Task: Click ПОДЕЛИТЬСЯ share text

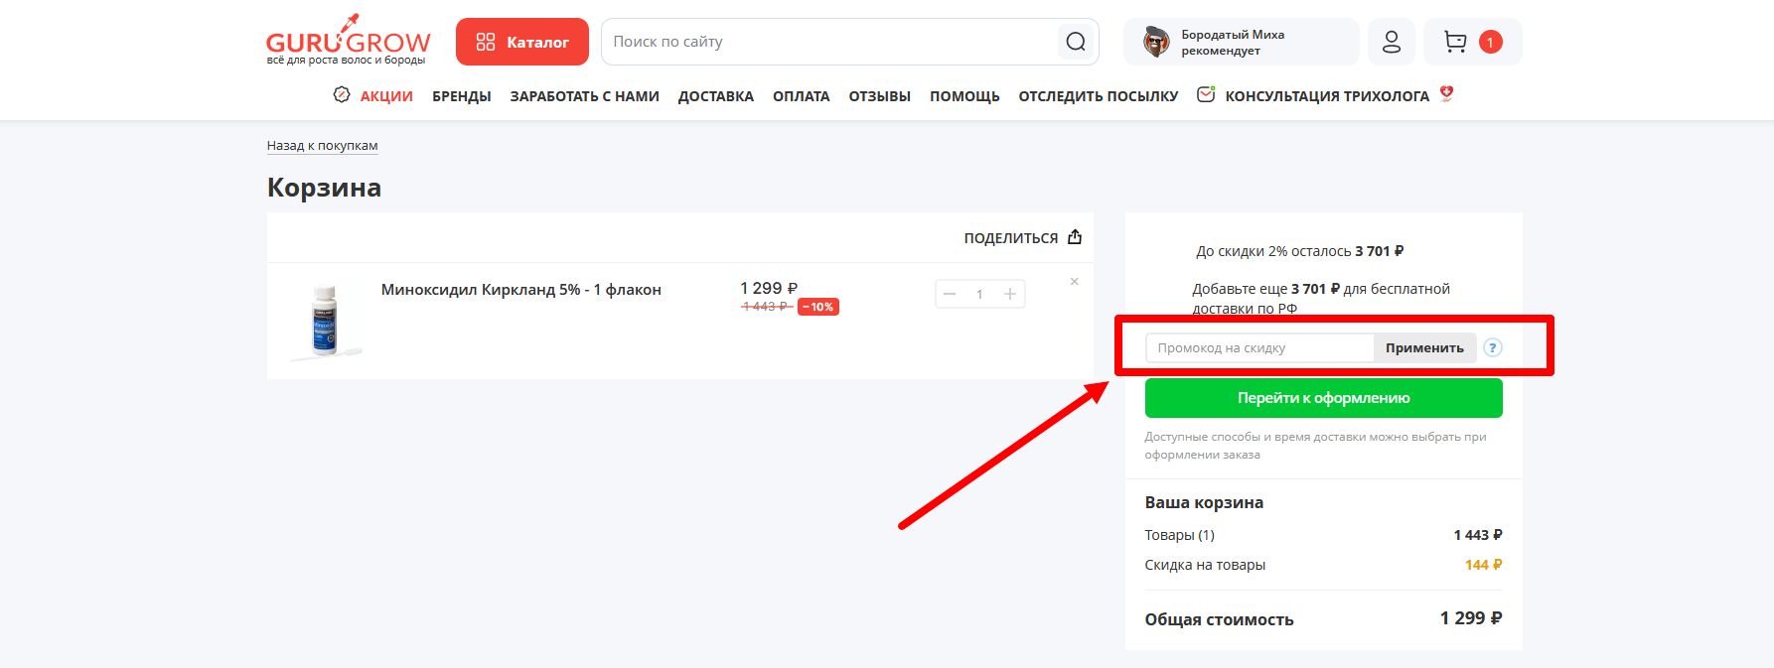Action: (1010, 238)
